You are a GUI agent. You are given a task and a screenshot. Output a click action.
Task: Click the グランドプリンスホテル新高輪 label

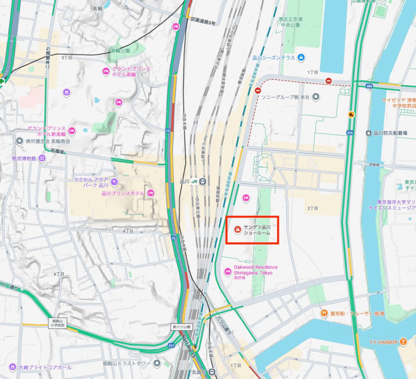click(x=47, y=131)
